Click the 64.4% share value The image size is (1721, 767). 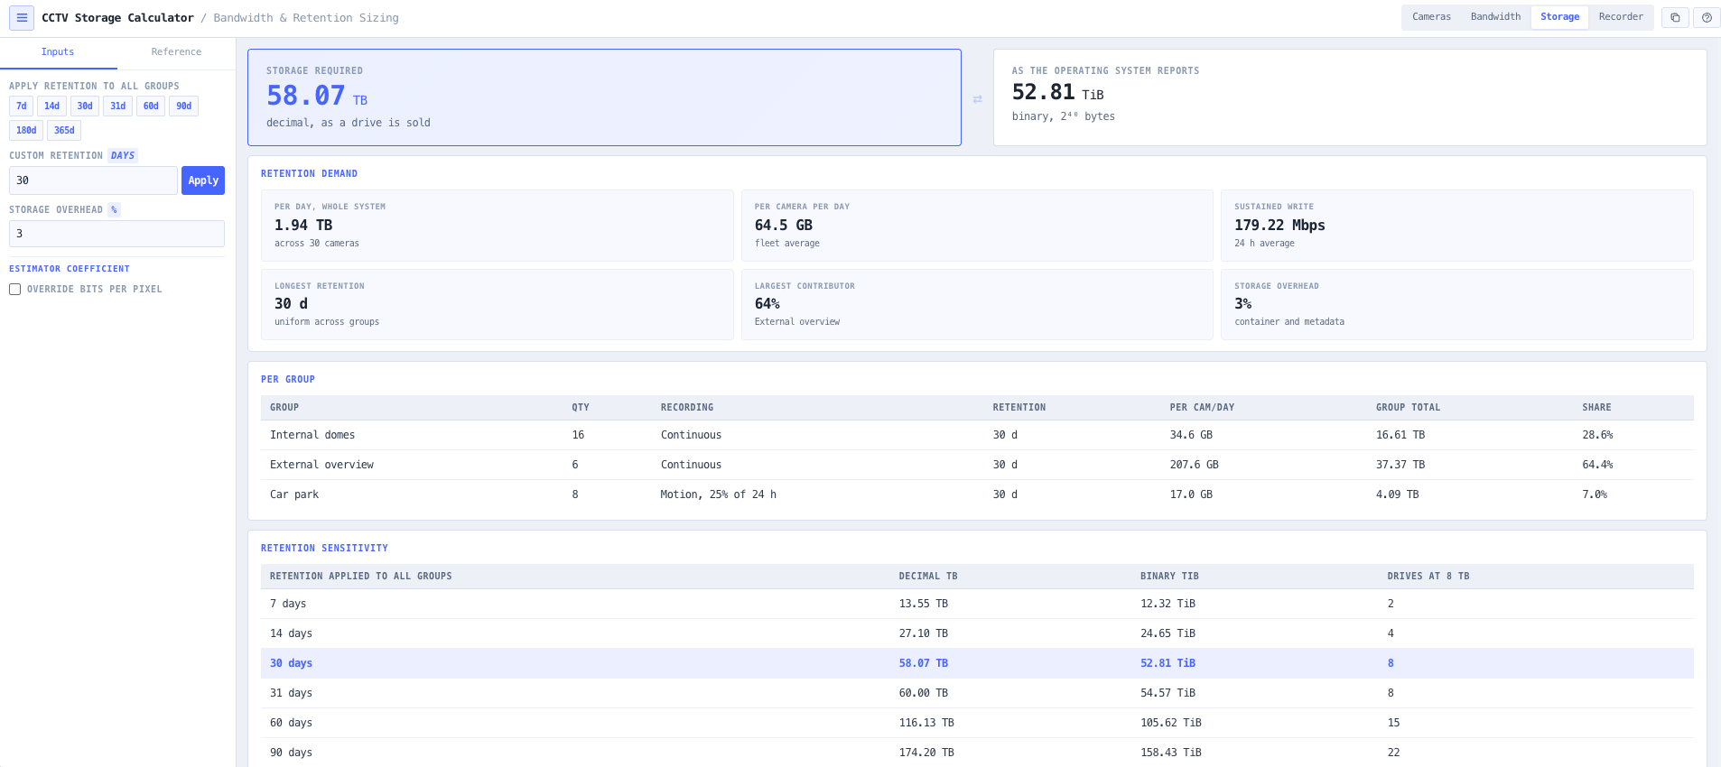1597,465
